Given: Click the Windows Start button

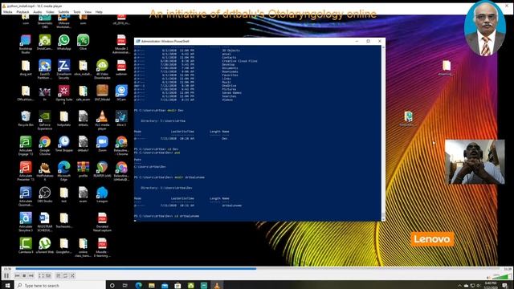Looking at the screenshot, I should click(7, 286).
